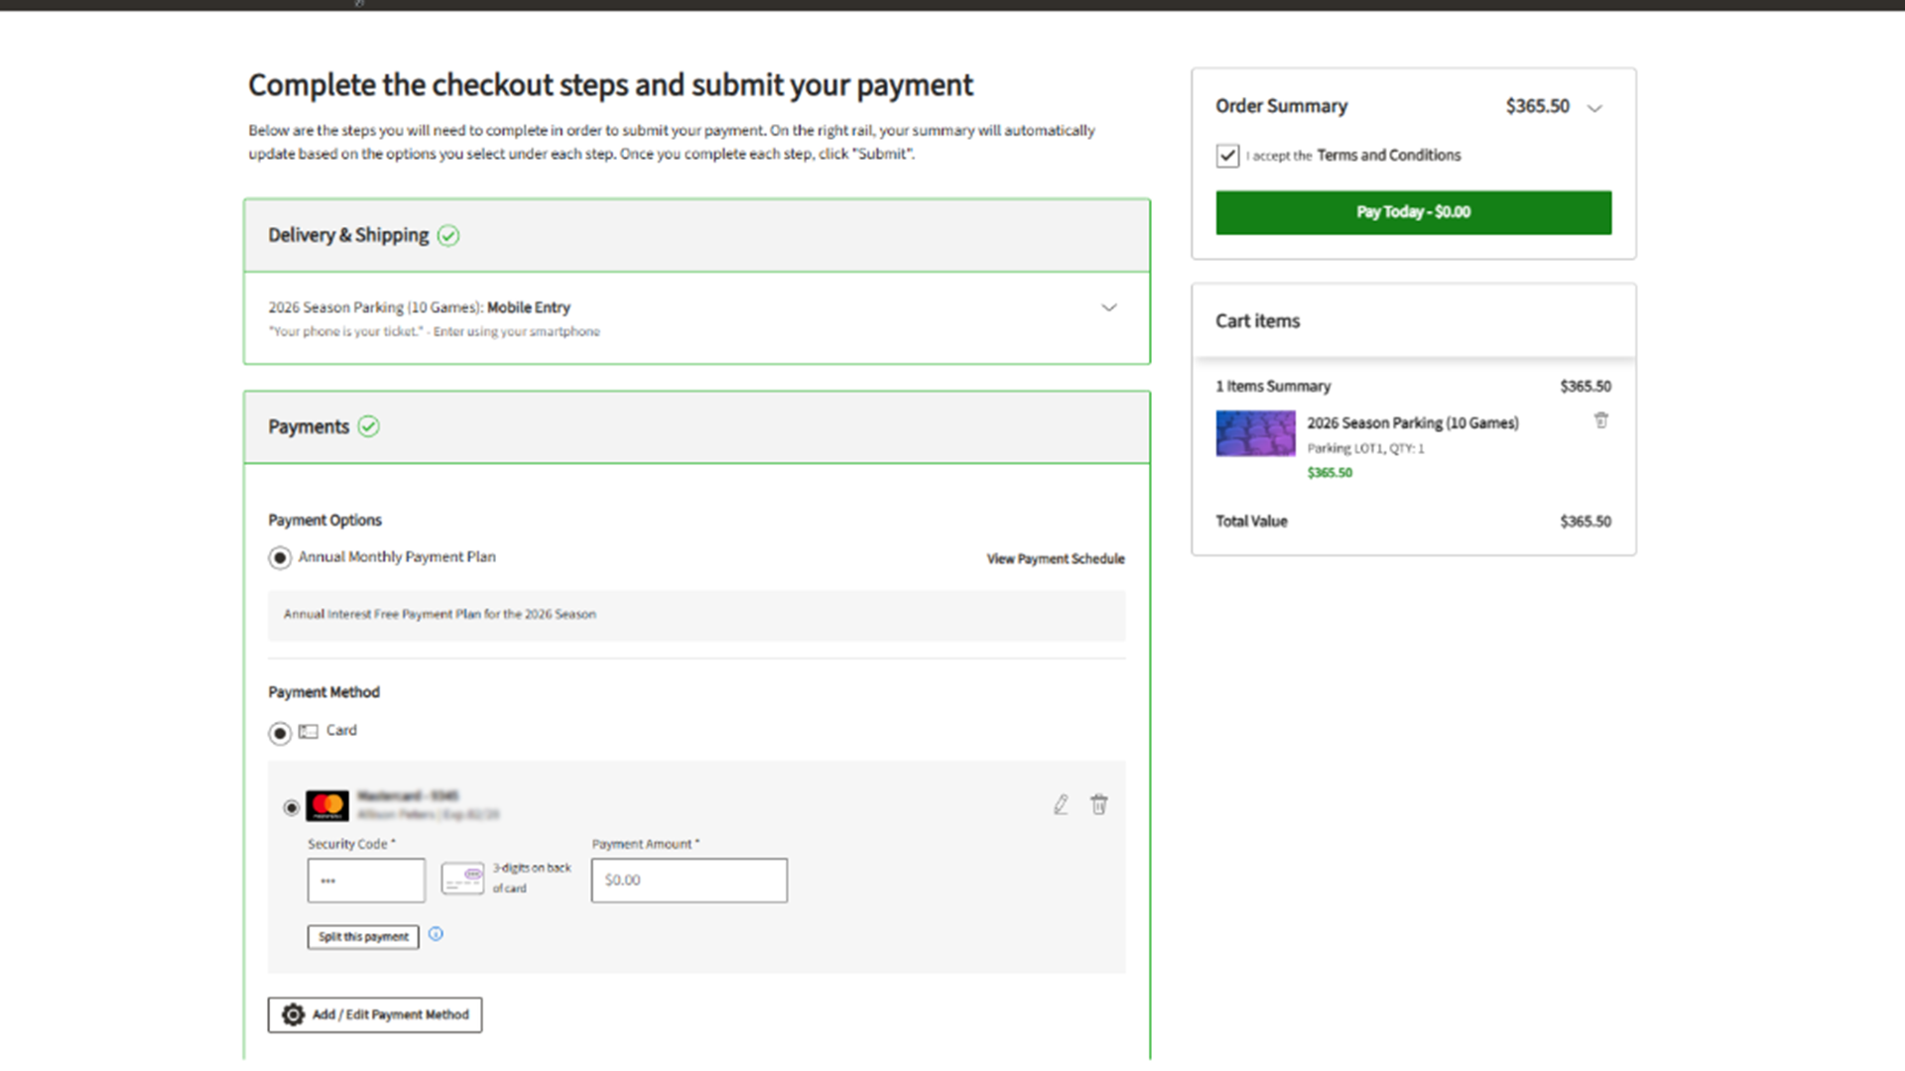Expand the Mobile Entry delivery option chevron
Screen dimensions: 1905x1071
1108,307
